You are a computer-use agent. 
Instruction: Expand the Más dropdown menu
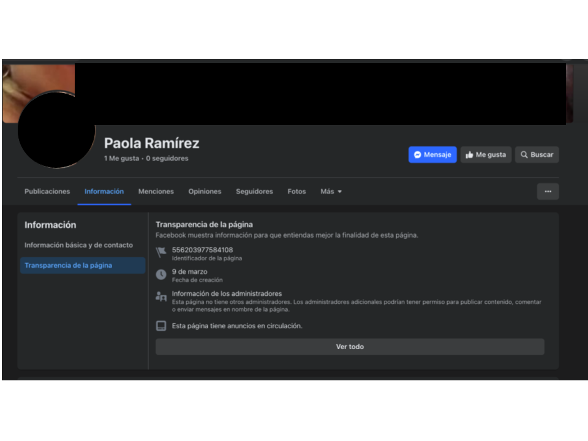(x=331, y=192)
